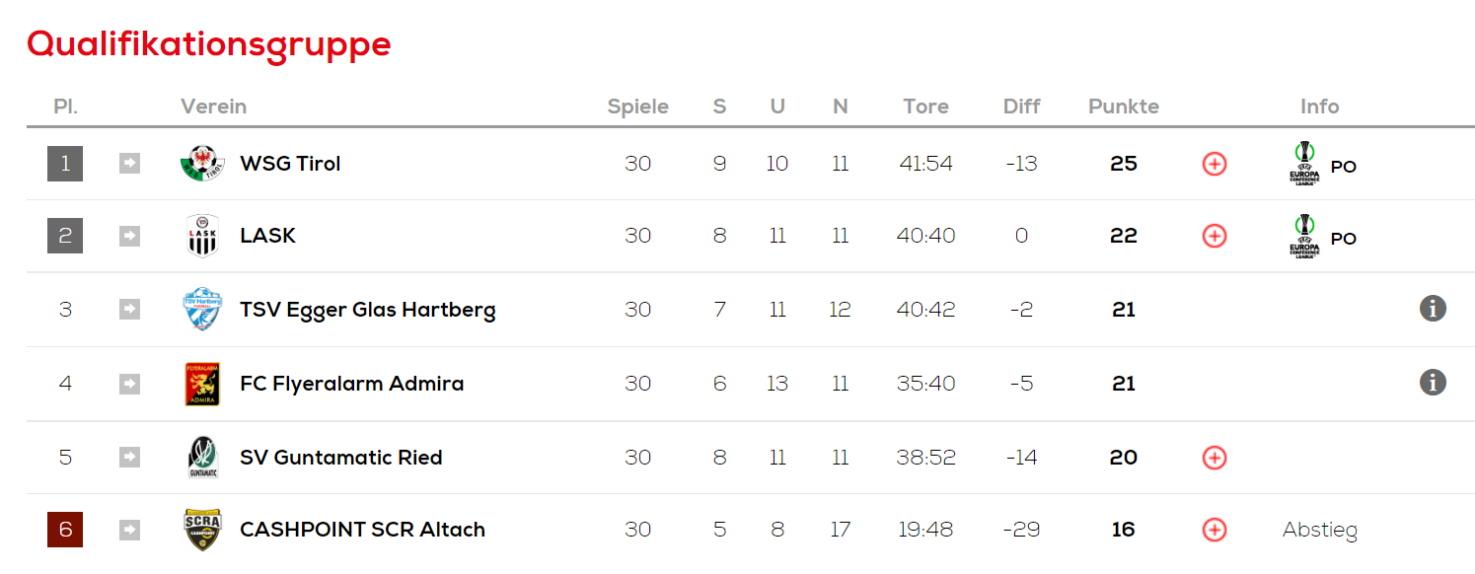Click the SV Guntamatic Ried logo
The width and height of the screenshot is (1475, 574).
[202, 458]
